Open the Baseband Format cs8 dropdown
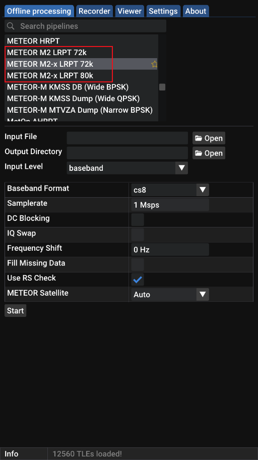Image resolution: width=258 pixels, height=460 pixels. 170,190
